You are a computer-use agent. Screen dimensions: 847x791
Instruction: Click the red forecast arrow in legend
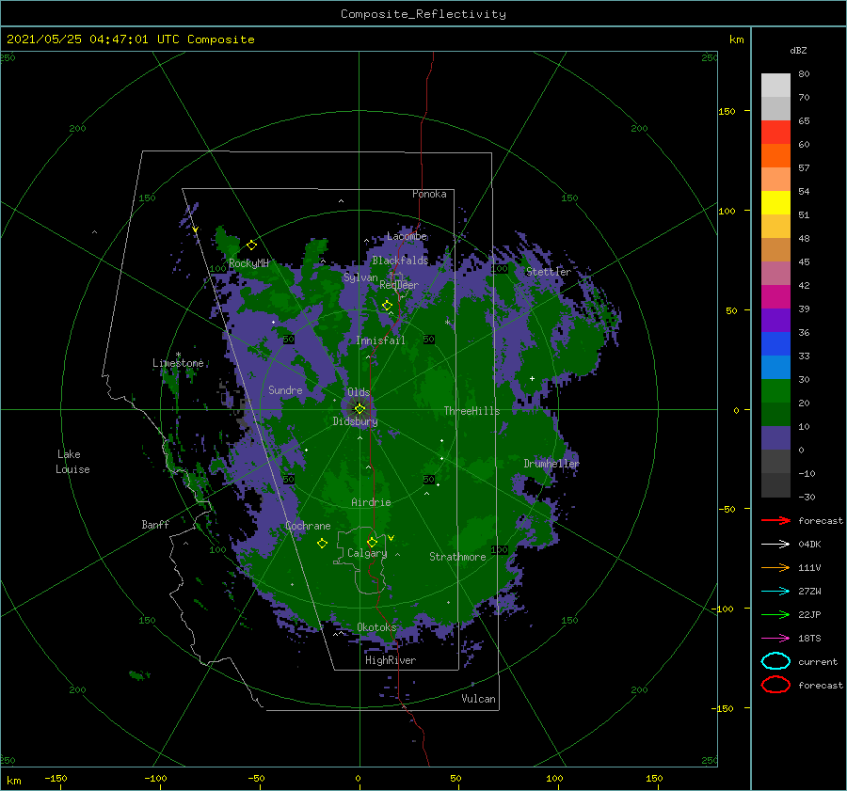775,520
